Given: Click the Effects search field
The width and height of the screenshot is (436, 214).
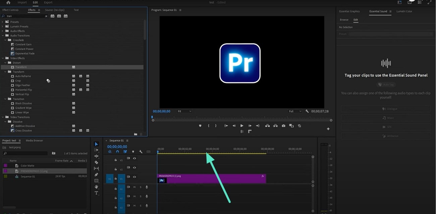Looking at the screenshot, I should 25,16.
